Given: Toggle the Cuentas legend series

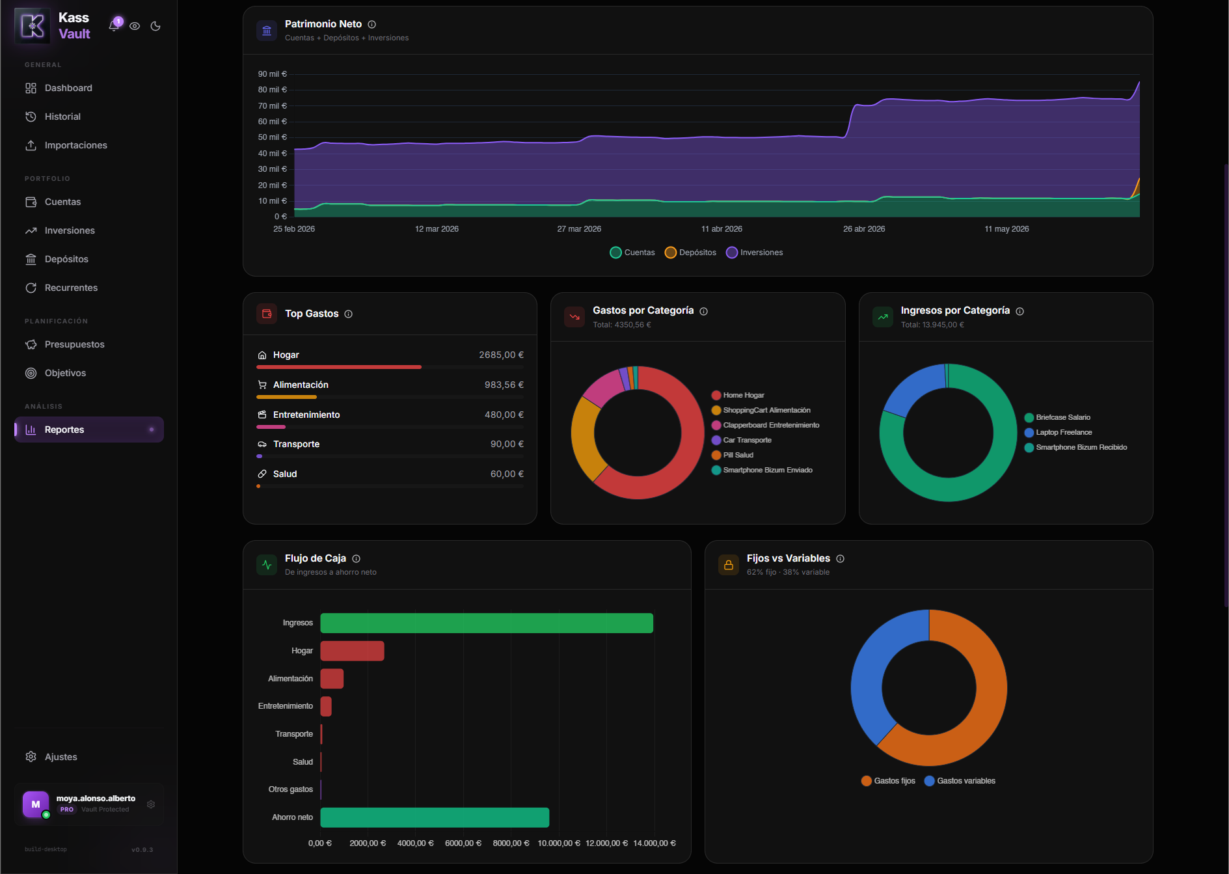Looking at the screenshot, I should pos(632,253).
